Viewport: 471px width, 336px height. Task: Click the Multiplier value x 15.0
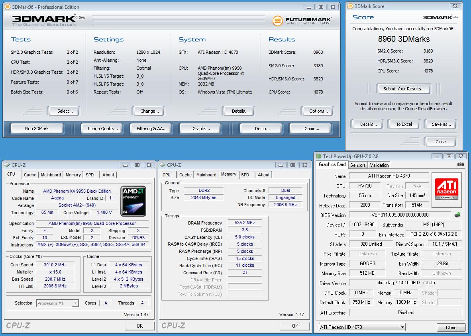(55, 272)
